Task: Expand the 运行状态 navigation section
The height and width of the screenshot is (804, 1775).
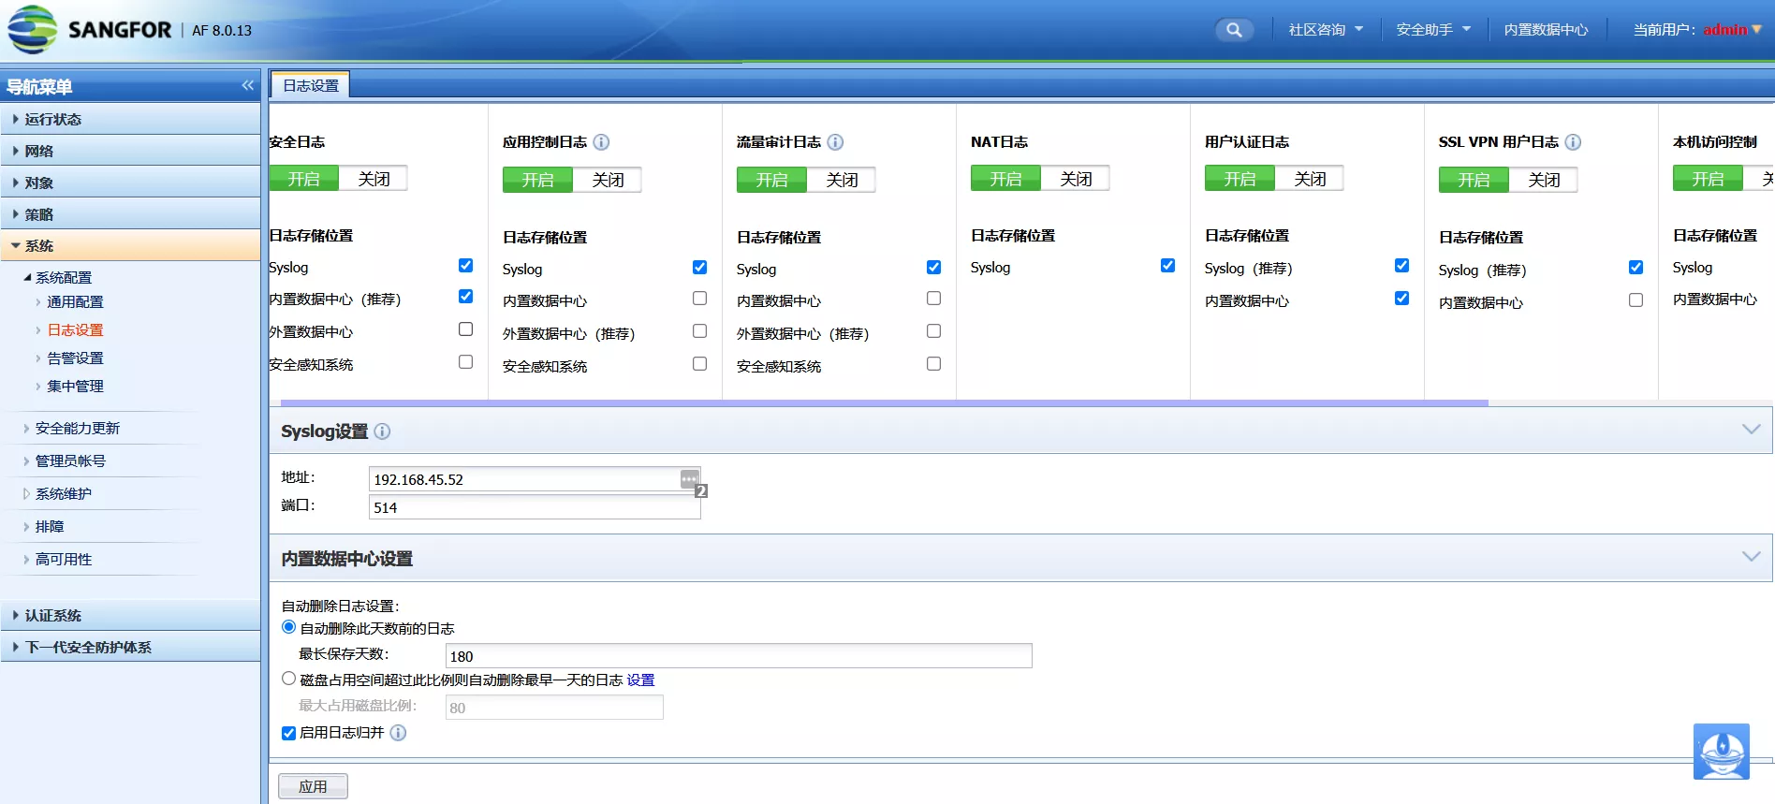Action: coord(53,119)
